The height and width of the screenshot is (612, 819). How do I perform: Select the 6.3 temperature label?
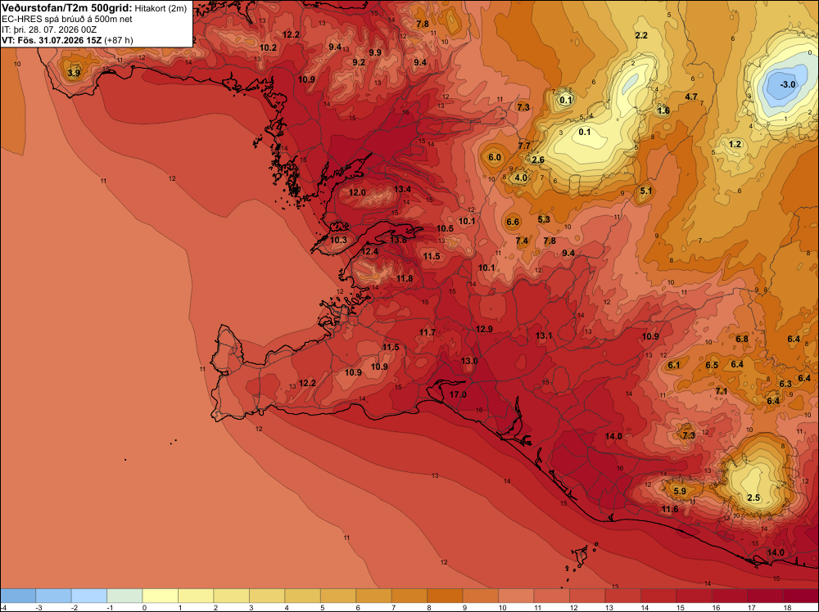pyautogui.click(x=785, y=384)
